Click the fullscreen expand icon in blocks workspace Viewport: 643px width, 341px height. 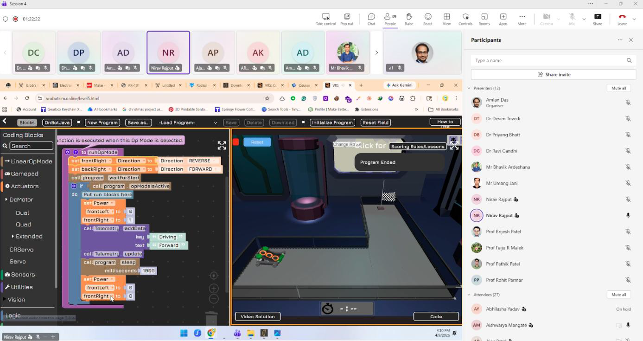click(x=222, y=146)
